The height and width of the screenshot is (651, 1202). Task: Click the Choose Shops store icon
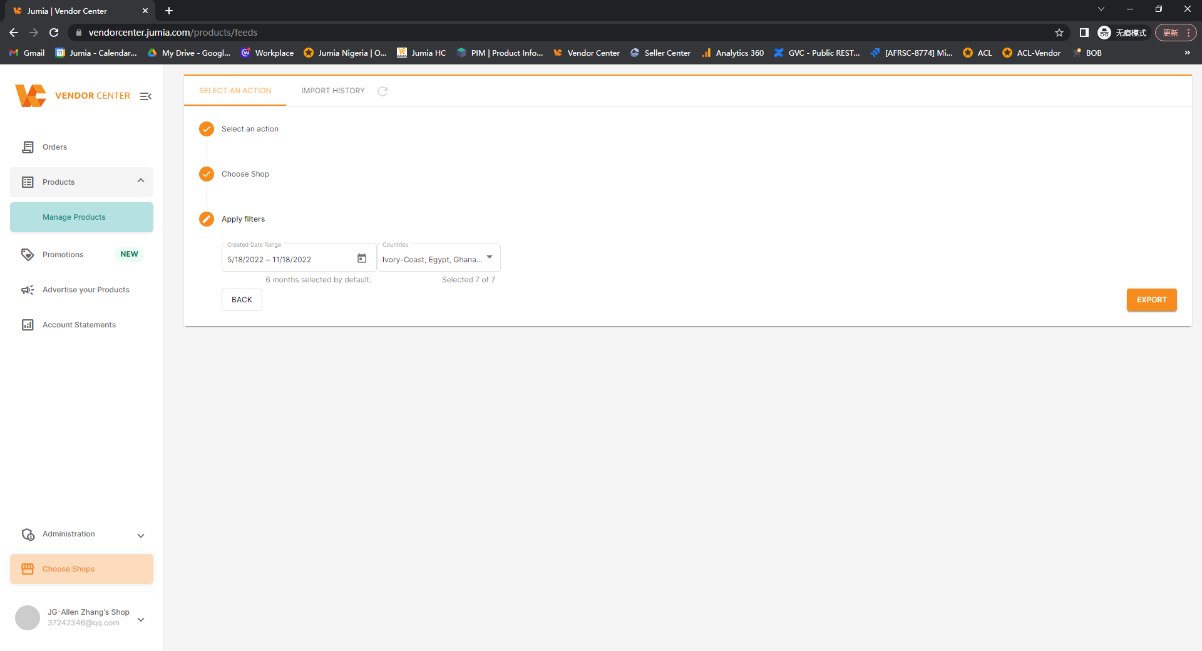pyautogui.click(x=28, y=568)
